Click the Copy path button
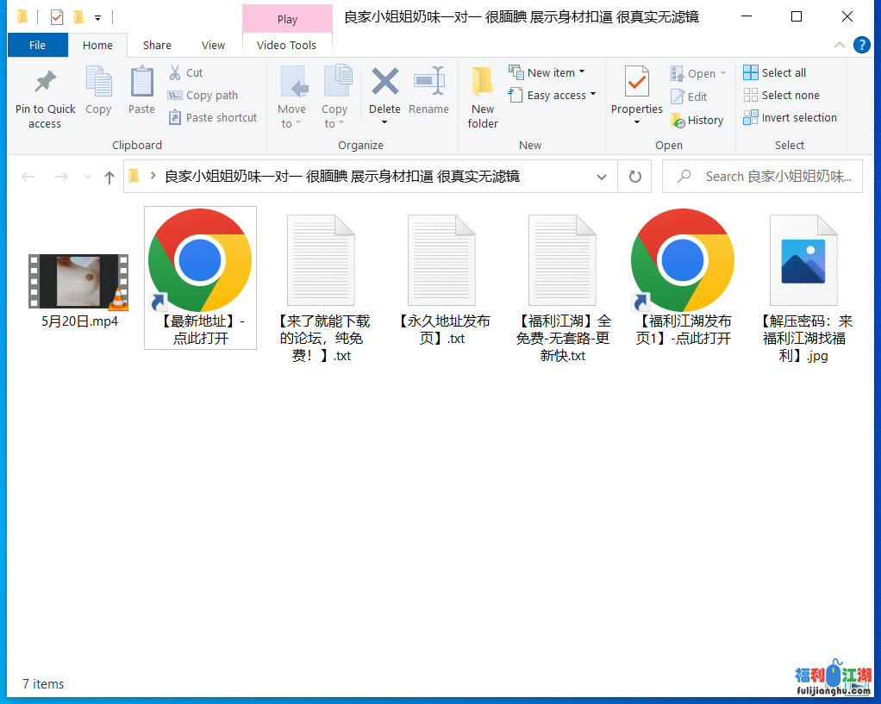 tap(203, 96)
